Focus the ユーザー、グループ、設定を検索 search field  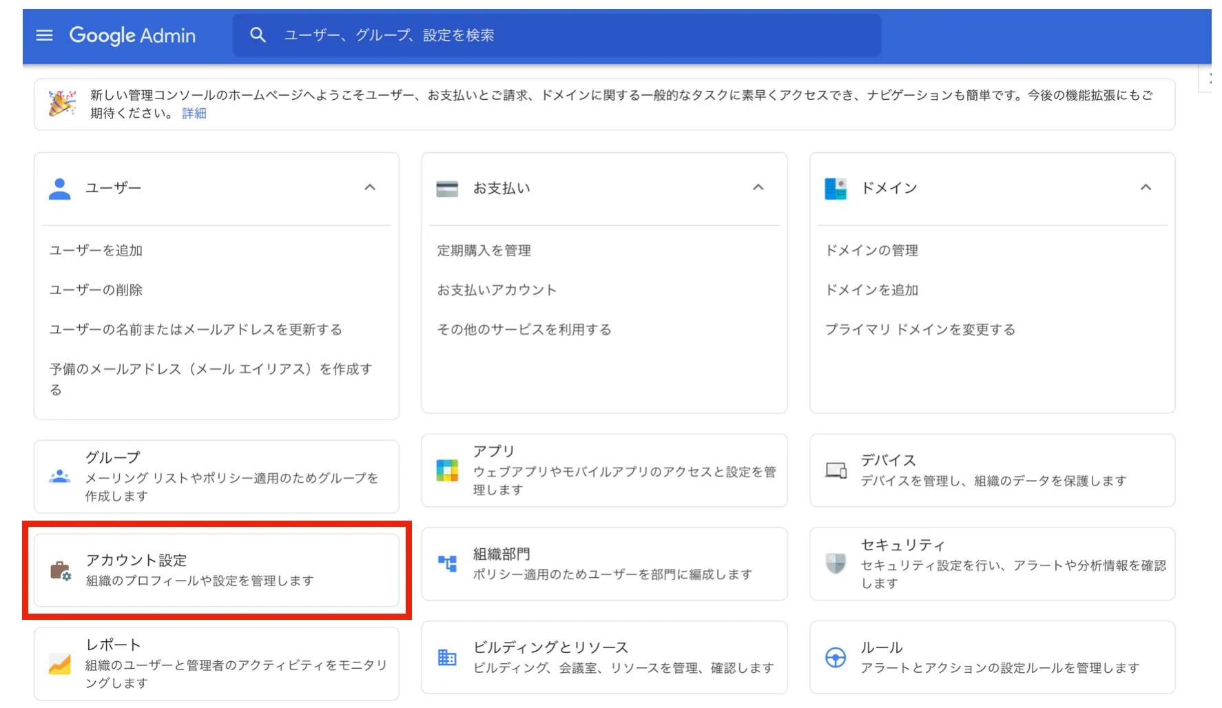[x=557, y=35]
